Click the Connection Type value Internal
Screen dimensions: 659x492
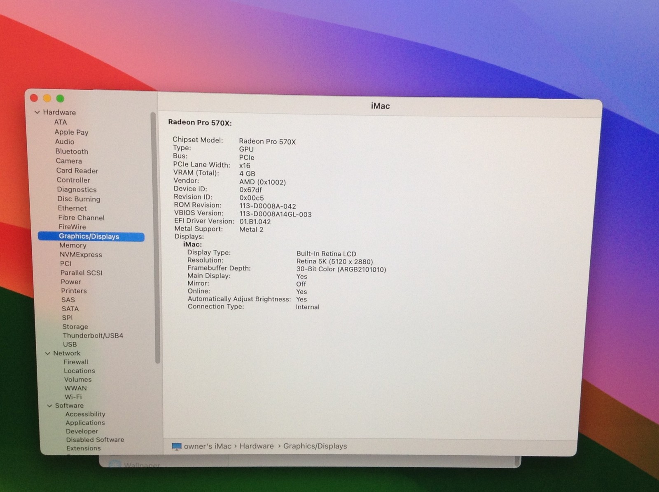(307, 307)
